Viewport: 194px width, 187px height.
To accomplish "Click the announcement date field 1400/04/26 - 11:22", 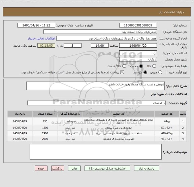I will coord(36,25).
